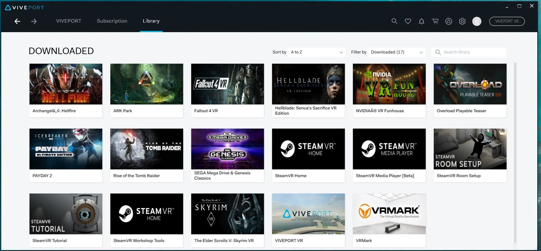Click the 'The Elder Scrolls V: Skyrim VR' title
541x251 pixels.
pyautogui.click(x=224, y=240)
